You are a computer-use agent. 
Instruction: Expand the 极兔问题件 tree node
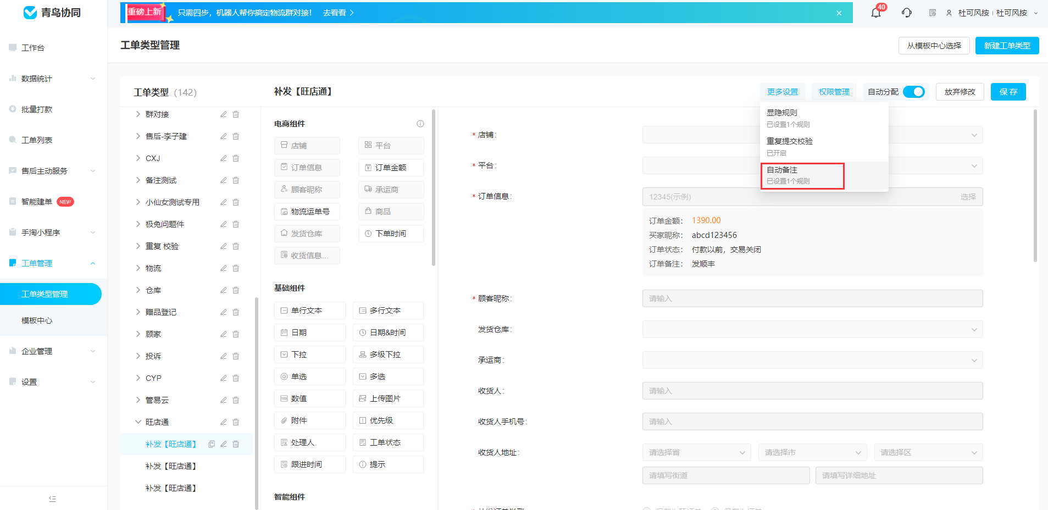click(138, 224)
